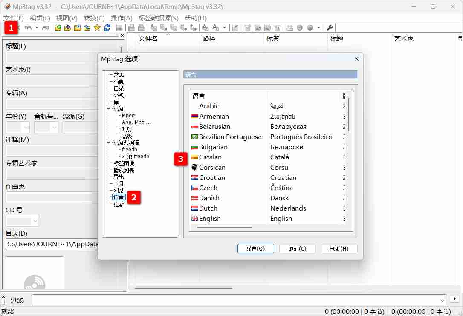The width and height of the screenshot is (463, 316).
Task: Click the yellow star Favorites icon
Action: click(x=97, y=28)
